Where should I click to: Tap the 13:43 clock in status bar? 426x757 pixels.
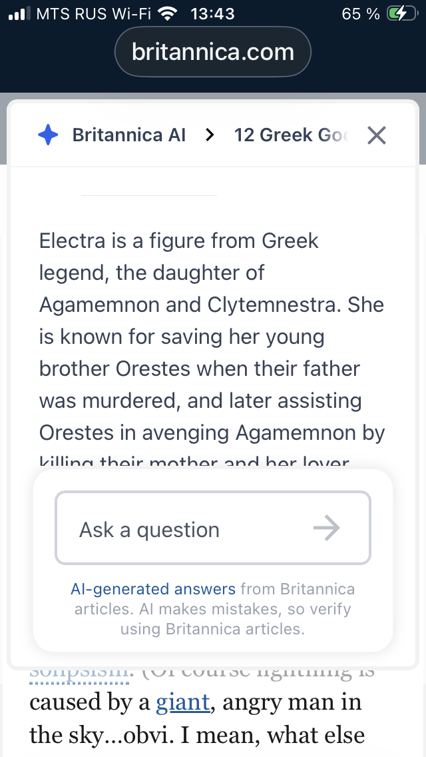pyautogui.click(x=212, y=14)
